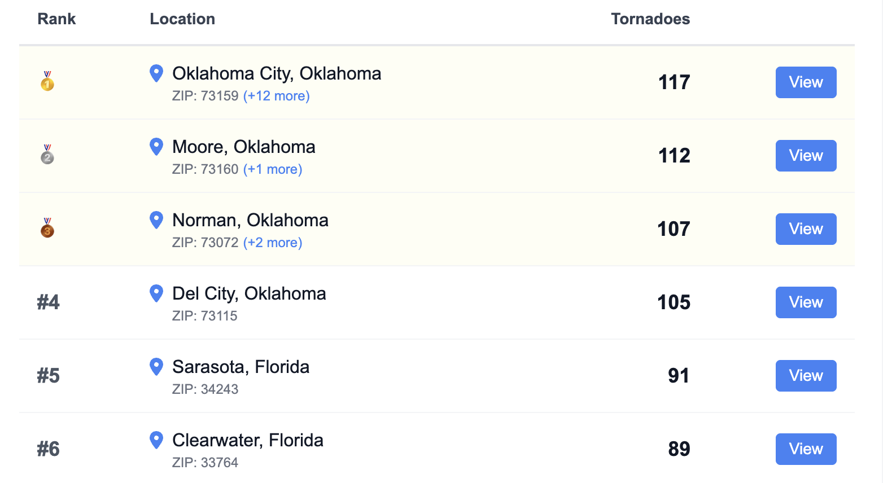Click View next to Sarasota, Florida
This screenshot has height=483, width=883.
point(806,376)
